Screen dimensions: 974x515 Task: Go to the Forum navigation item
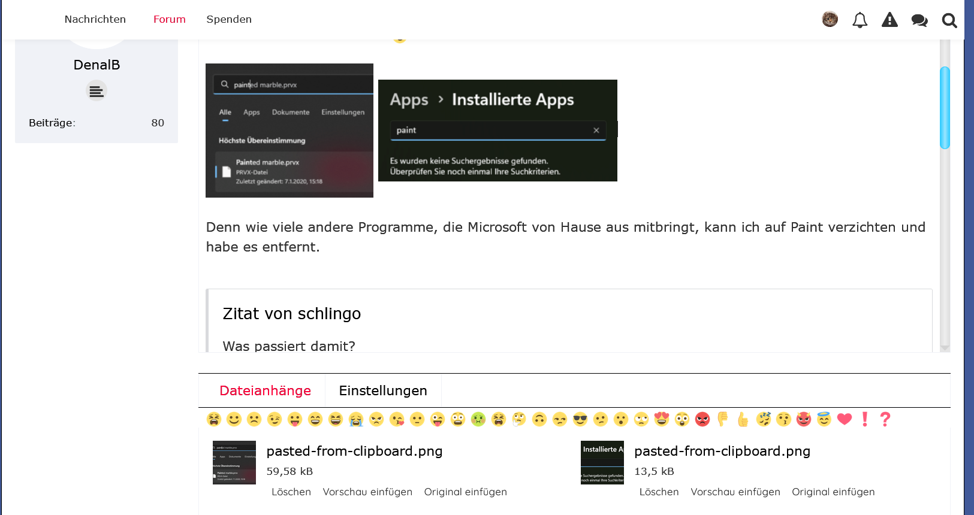click(x=170, y=19)
